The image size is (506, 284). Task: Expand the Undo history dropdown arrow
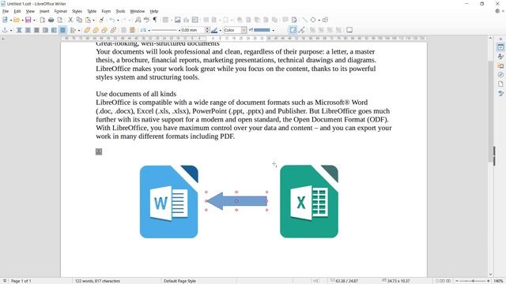(118, 21)
